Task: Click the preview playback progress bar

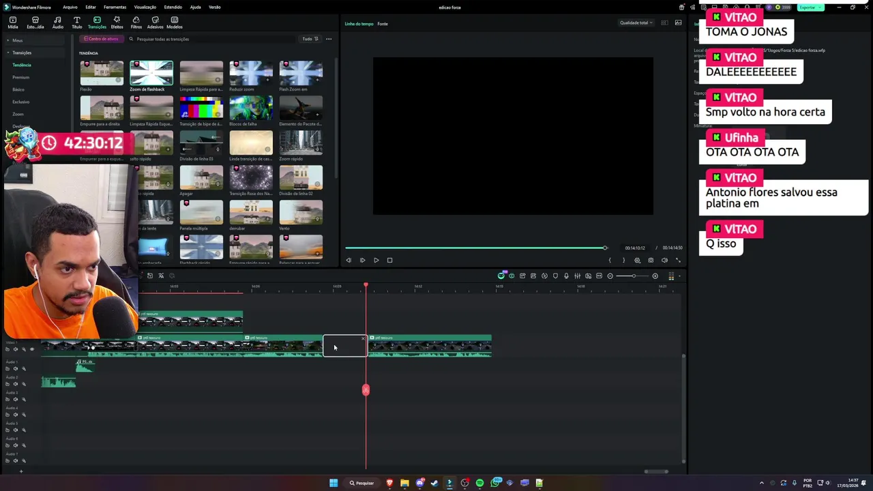Action: click(475, 248)
